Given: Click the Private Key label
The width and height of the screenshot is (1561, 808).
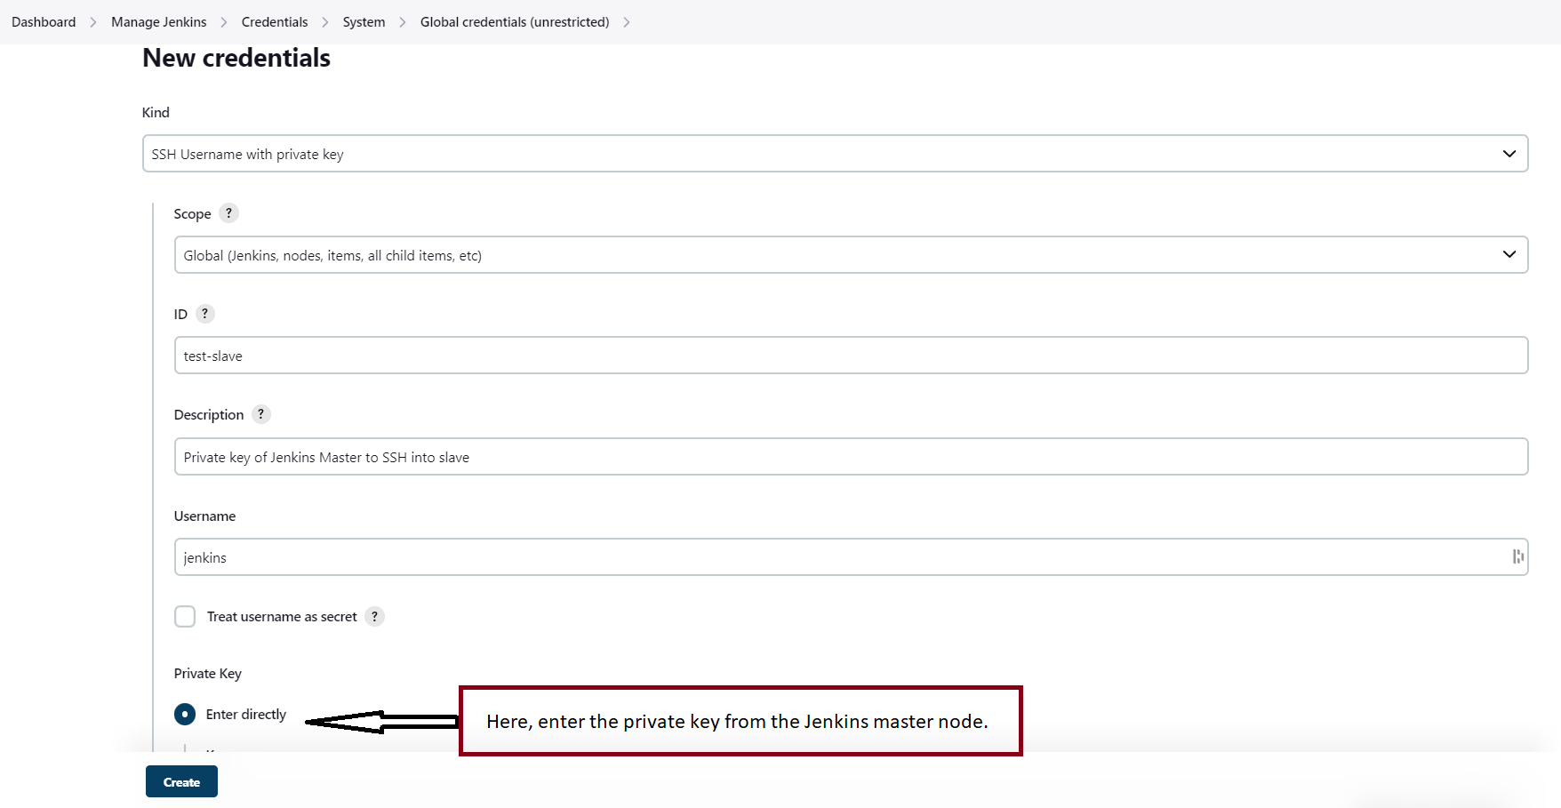Looking at the screenshot, I should click(x=208, y=673).
